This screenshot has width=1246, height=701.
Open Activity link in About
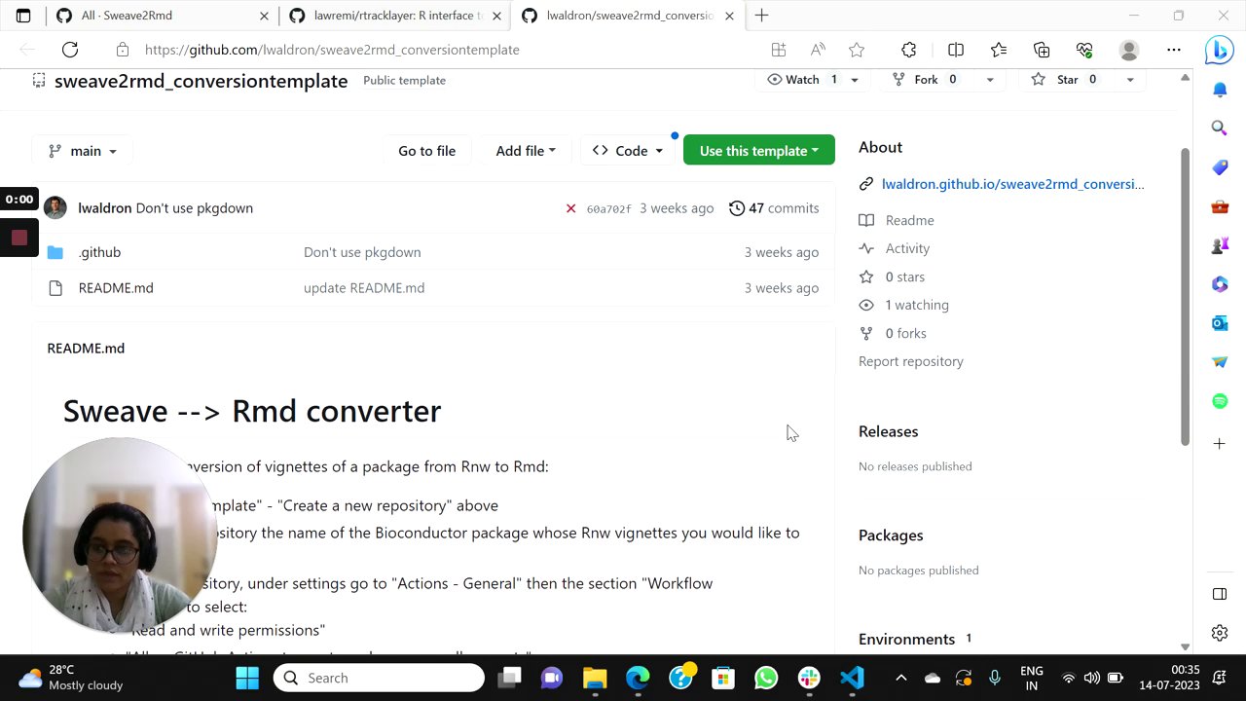(x=907, y=249)
